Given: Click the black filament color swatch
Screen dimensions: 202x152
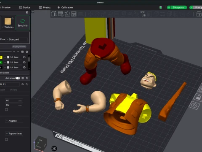Looking at the screenshot, I should point(1,68).
